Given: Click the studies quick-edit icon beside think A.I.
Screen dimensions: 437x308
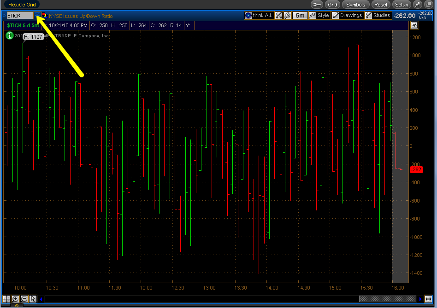Looking at the screenshot, I should pos(279,15).
